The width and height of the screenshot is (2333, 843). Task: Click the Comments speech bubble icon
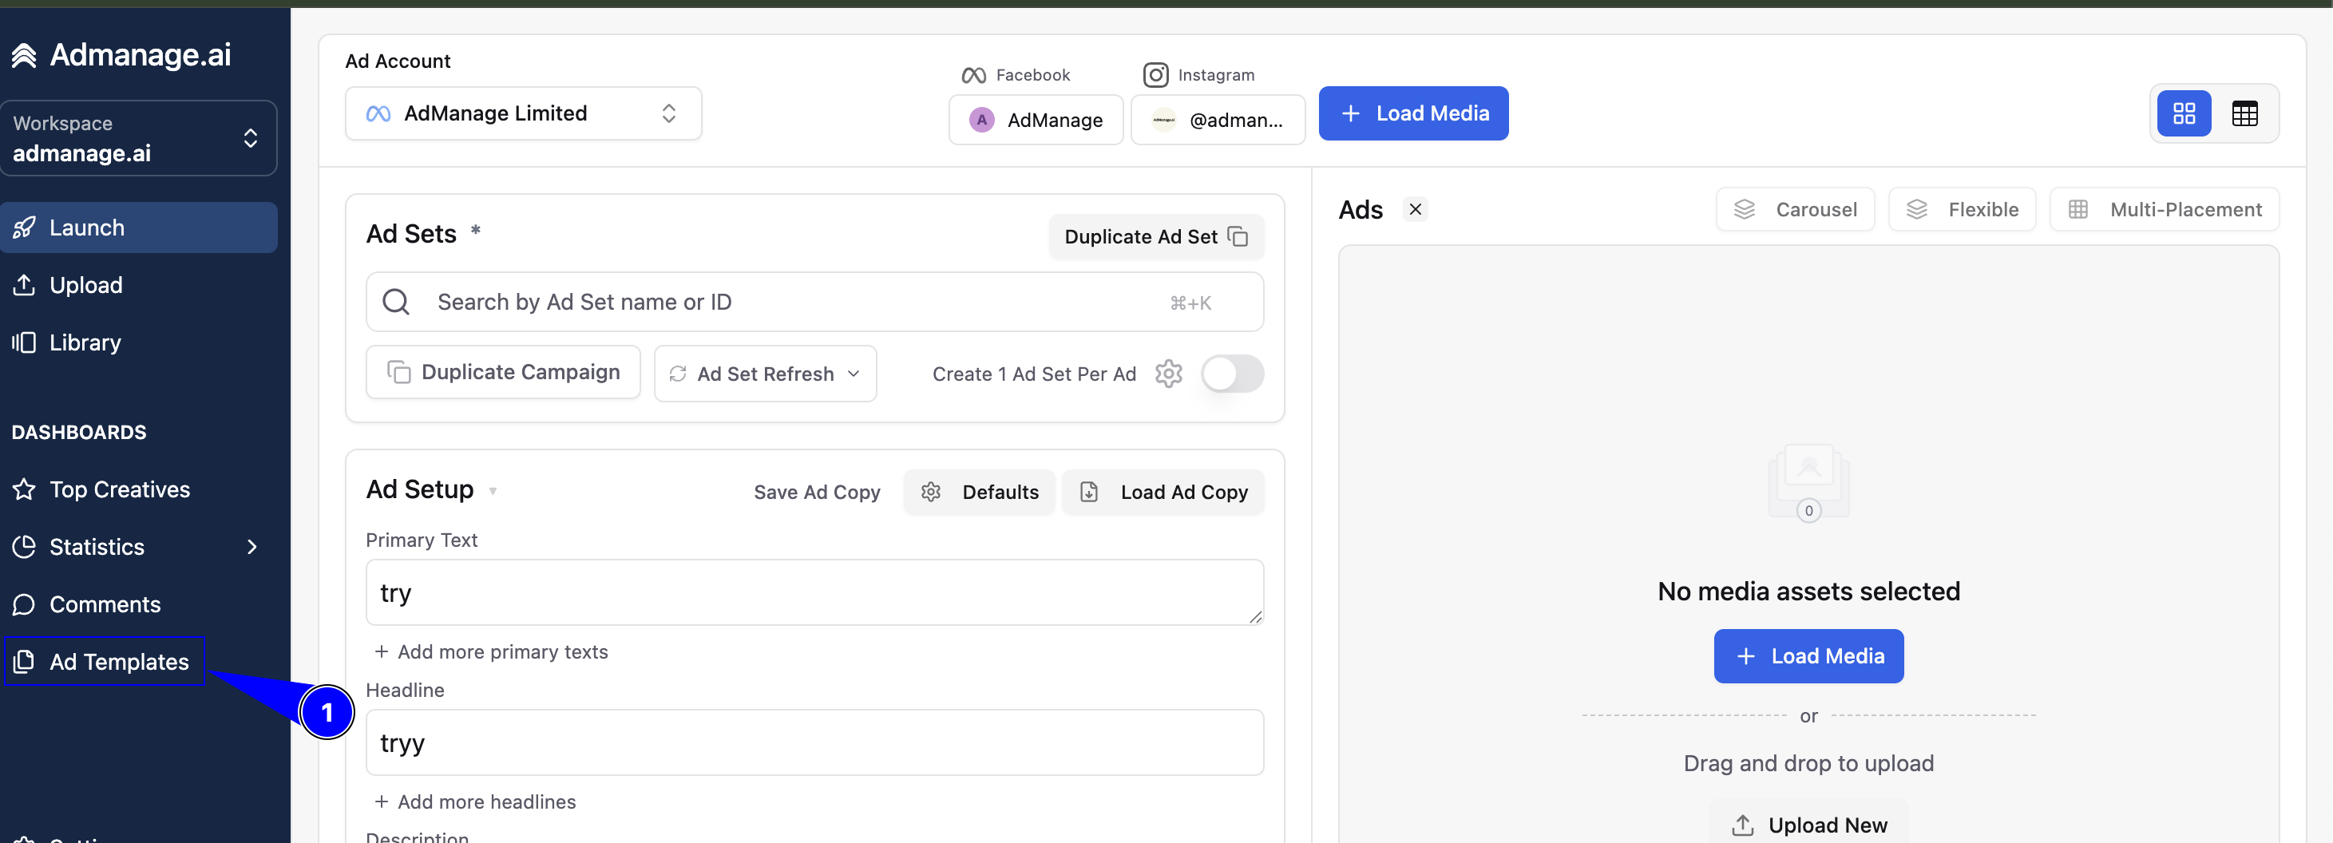click(25, 604)
